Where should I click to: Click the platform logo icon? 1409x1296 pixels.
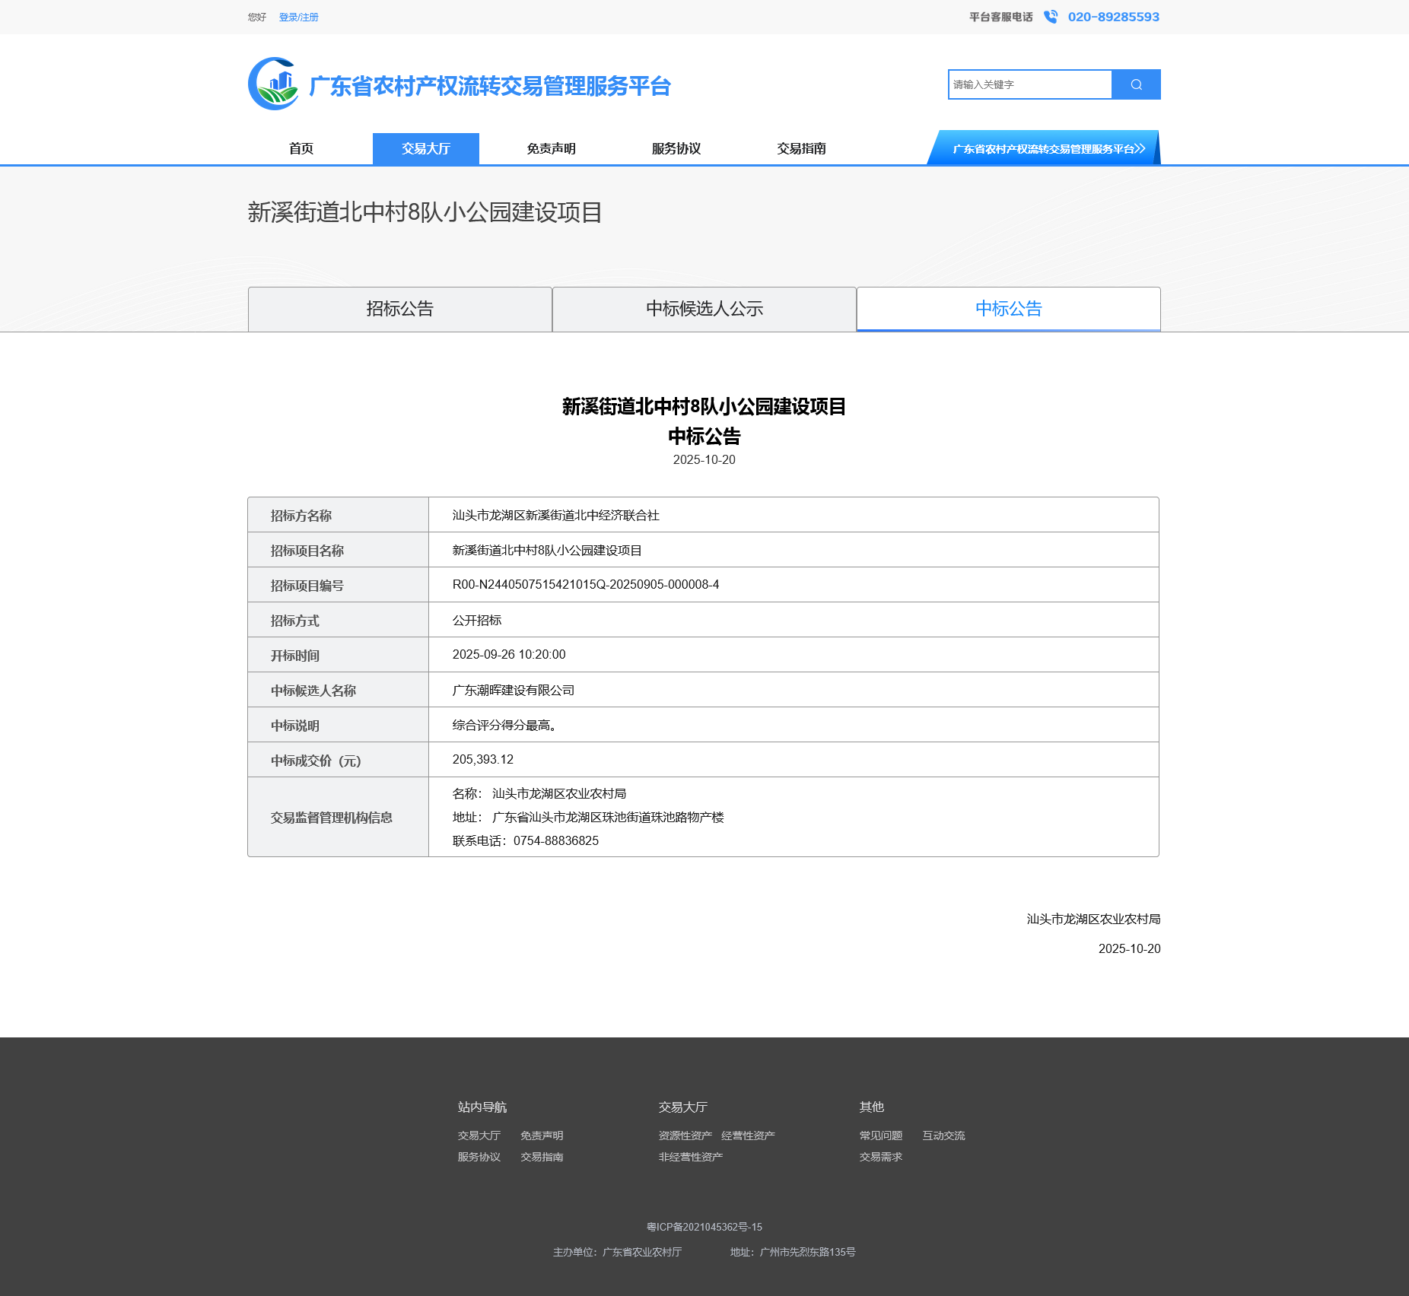pos(274,84)
